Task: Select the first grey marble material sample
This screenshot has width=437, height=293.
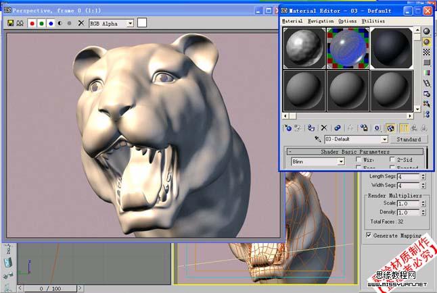Action: point(304,48)
